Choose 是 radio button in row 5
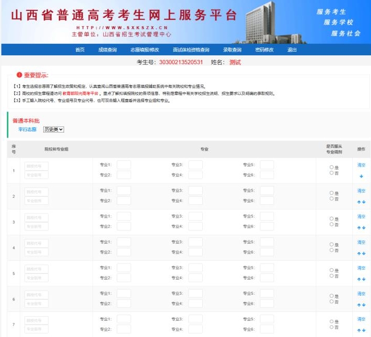The height and width of the screenshot is (337, 371). coord(331,270)
